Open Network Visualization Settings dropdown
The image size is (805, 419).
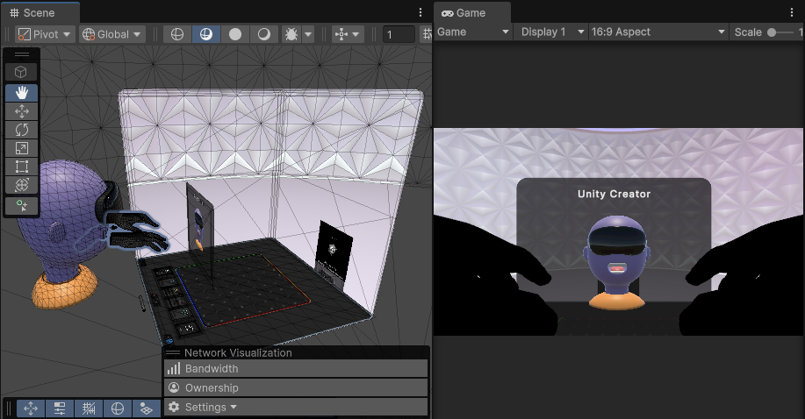(296, 408)
